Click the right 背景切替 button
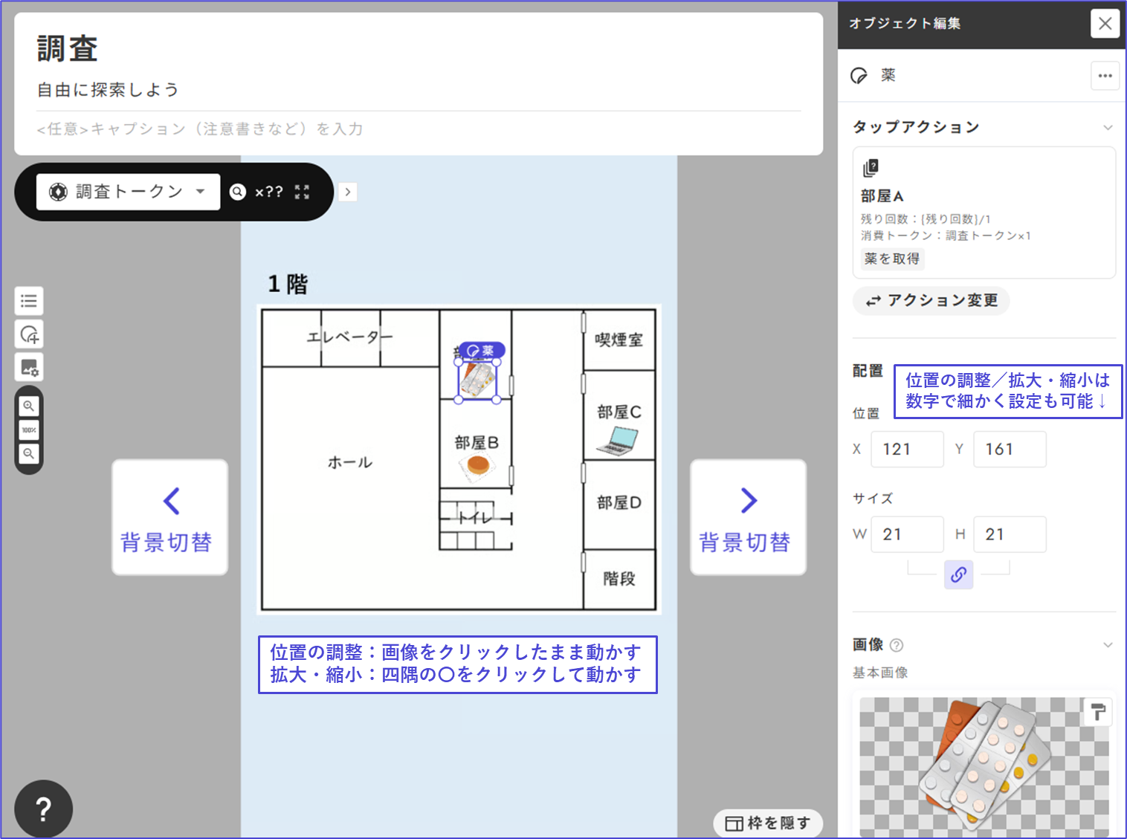Screen dimensions: 1127x839 click(748, 517)
